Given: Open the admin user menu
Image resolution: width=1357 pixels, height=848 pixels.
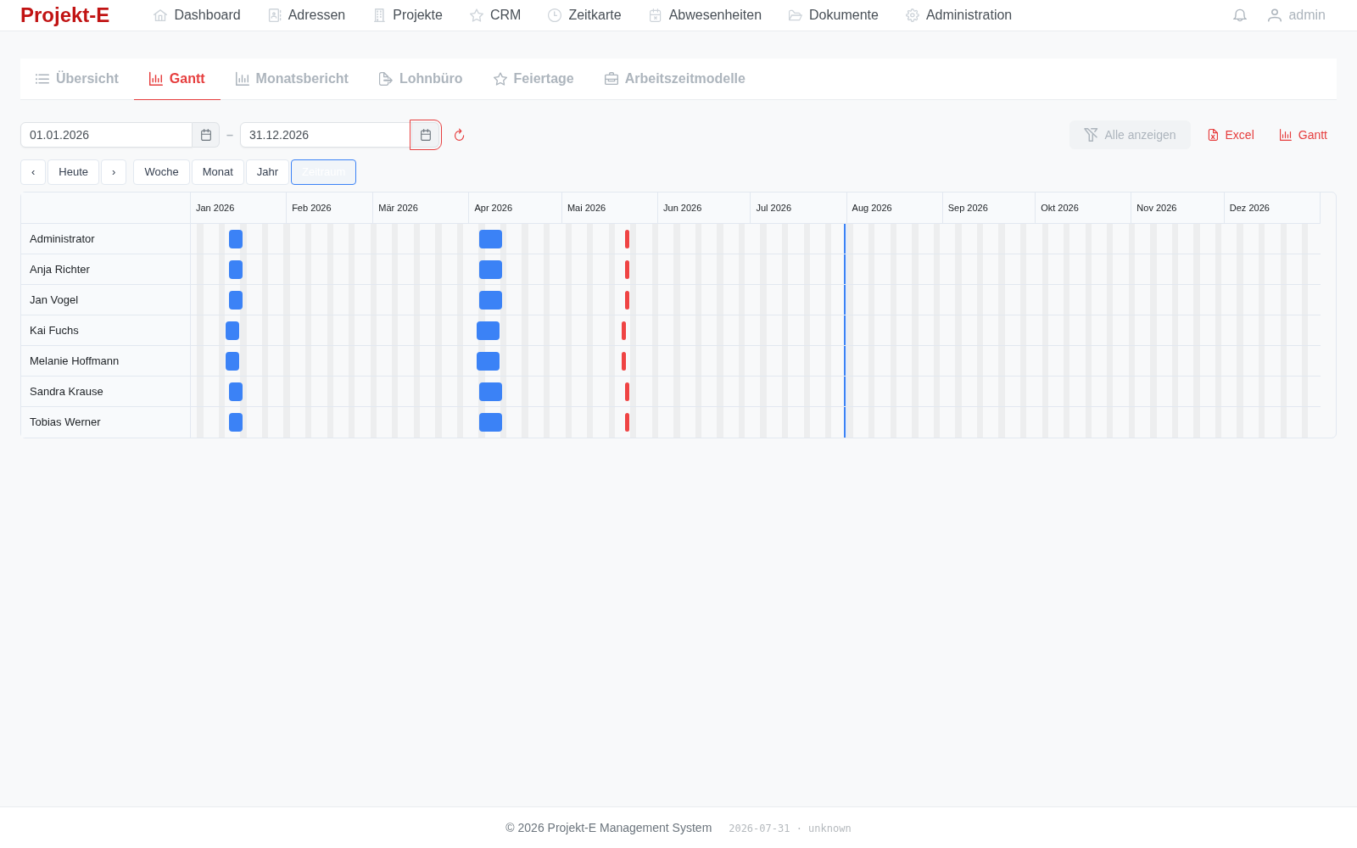Looking at the screenshot, I should click(x=1296, y=15).
